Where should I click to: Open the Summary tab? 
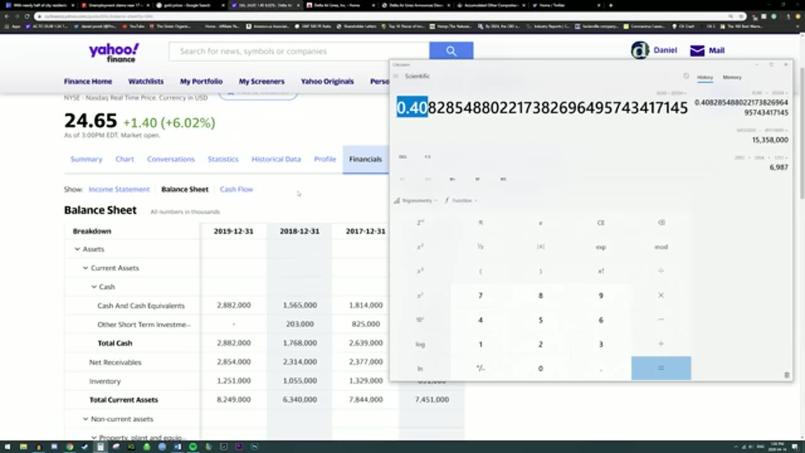pos(86,159)
